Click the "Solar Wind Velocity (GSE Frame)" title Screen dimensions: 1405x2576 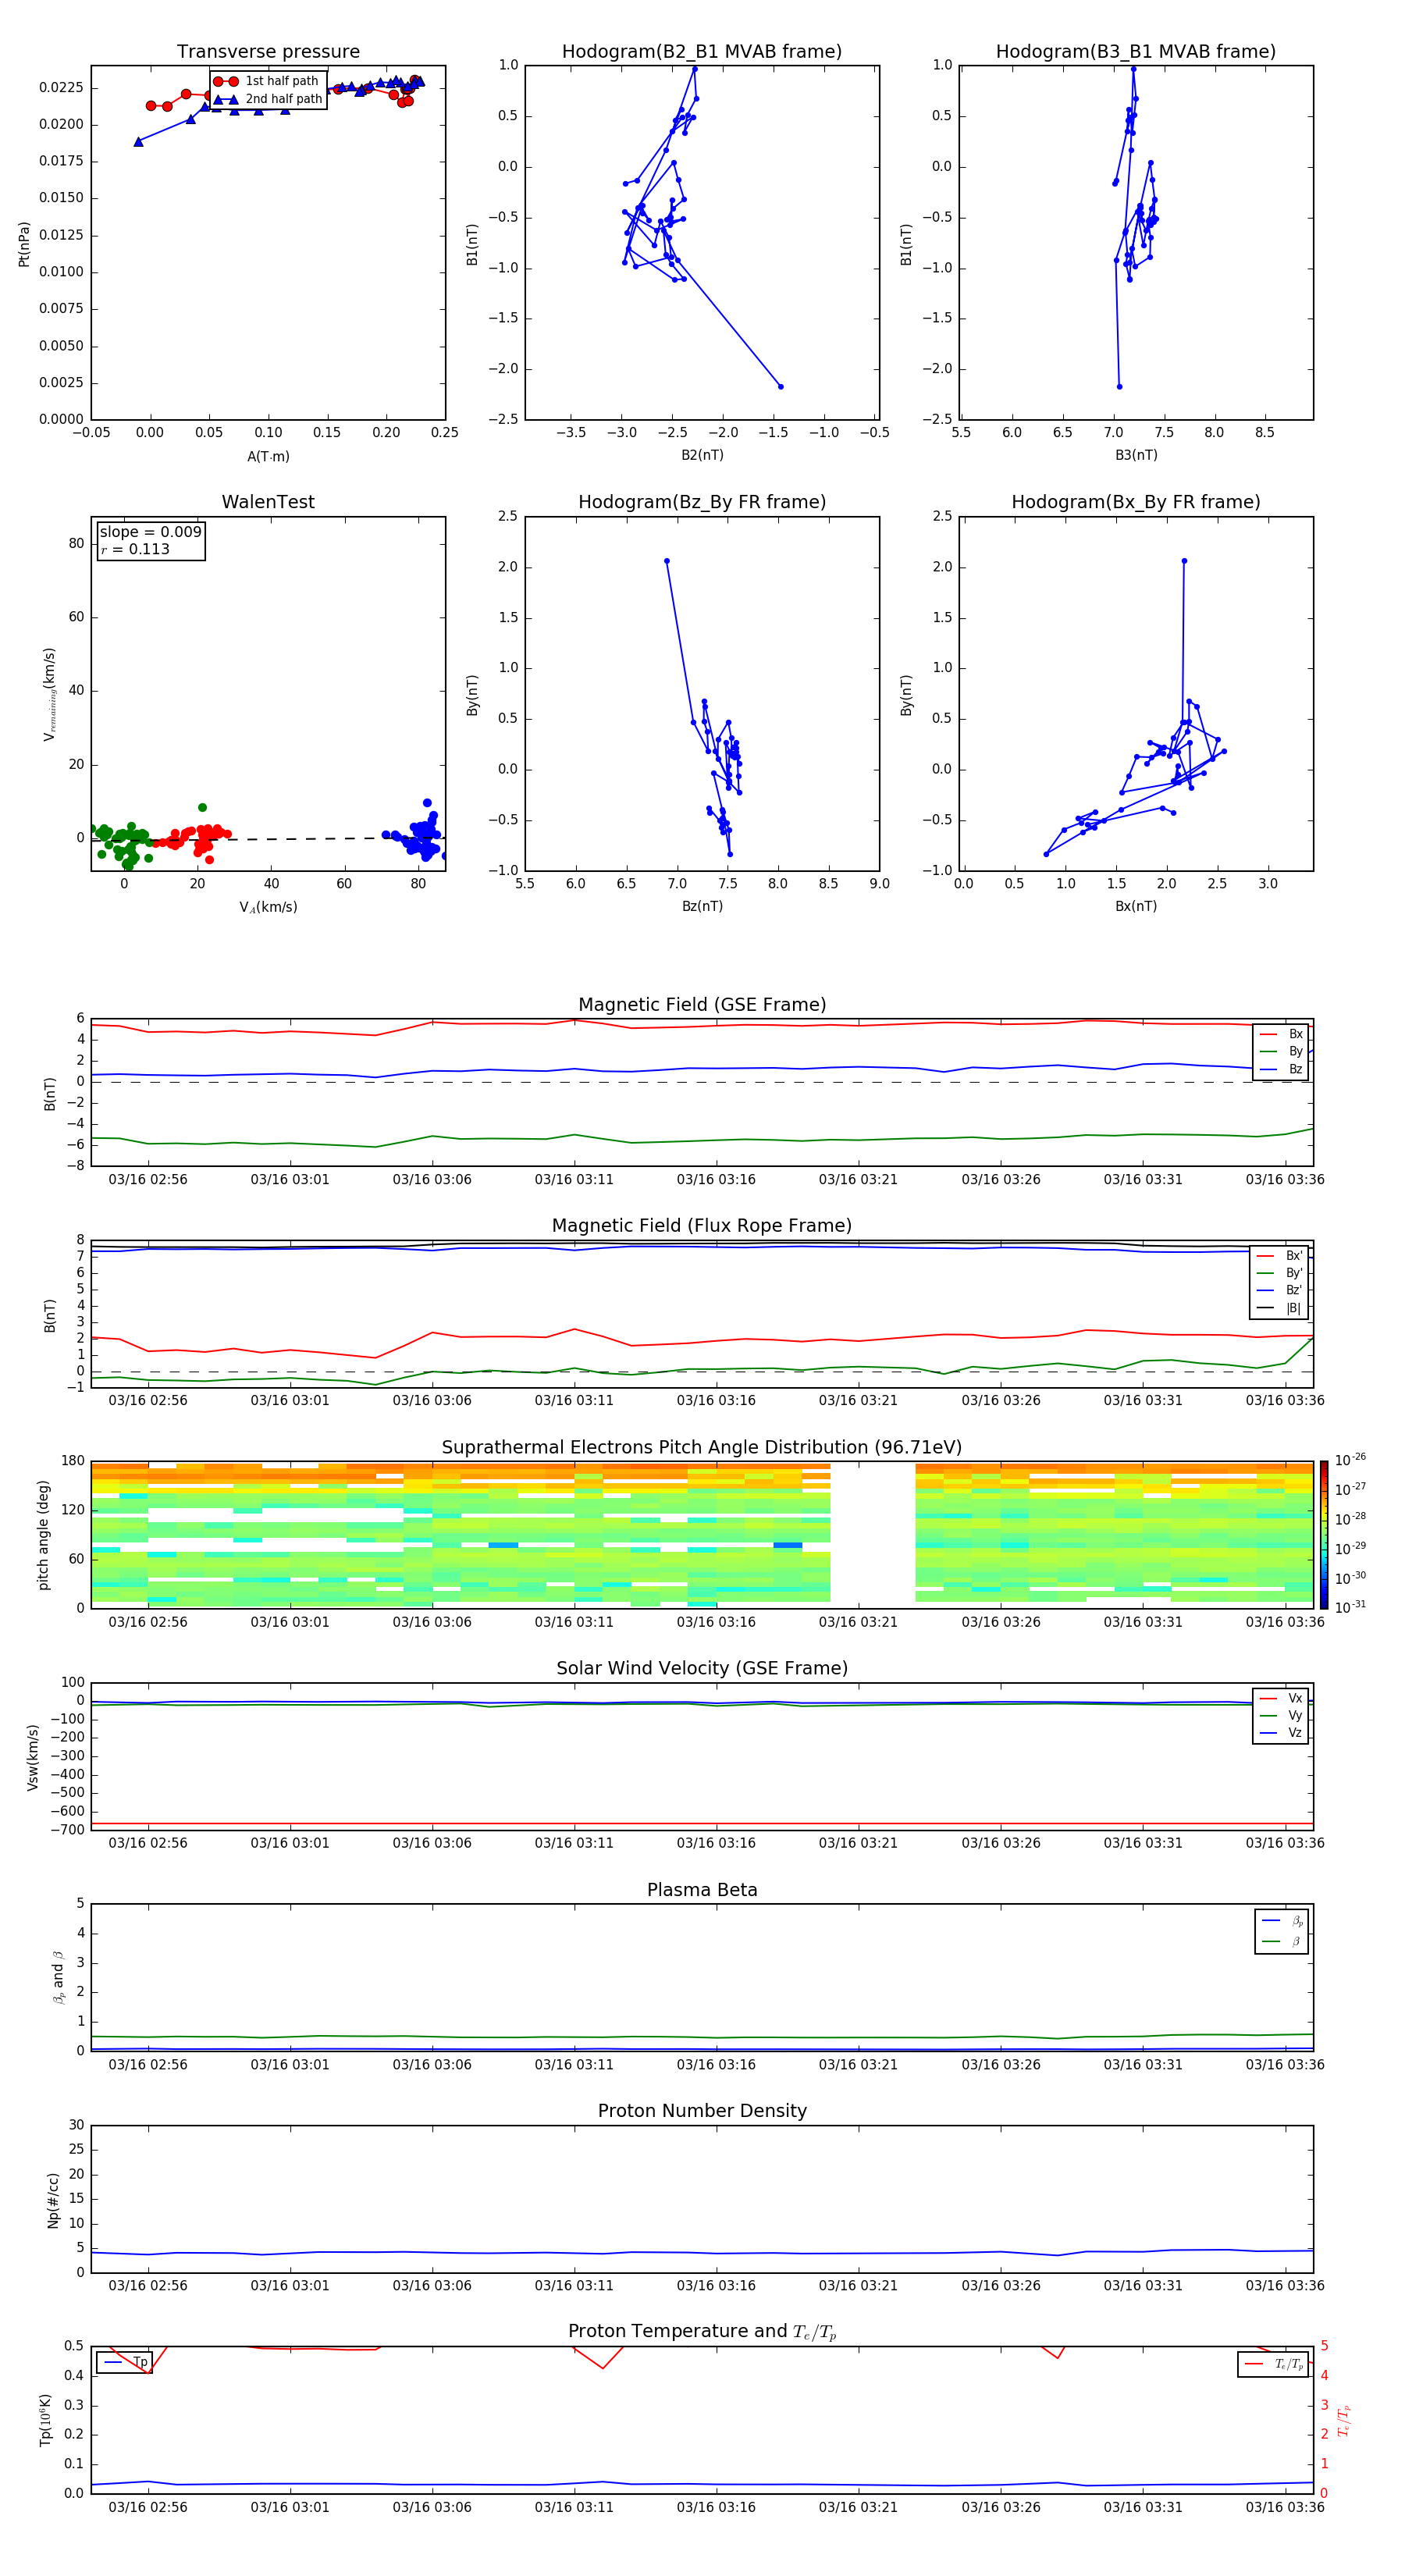(x=702, y=1669)
